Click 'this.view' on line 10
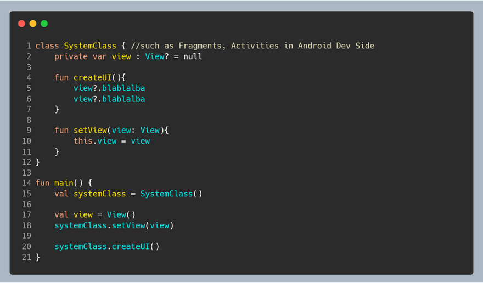 95,141
